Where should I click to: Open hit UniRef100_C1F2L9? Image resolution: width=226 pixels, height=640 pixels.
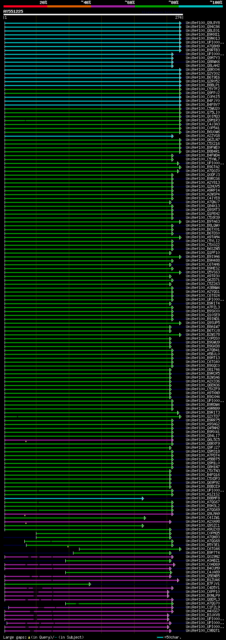[x=203, y=607]
